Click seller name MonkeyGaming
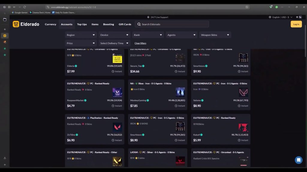This screenshot has height=172, width=307. click(x=138, y=100)
